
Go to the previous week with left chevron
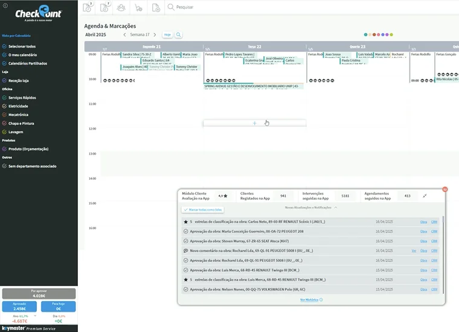[x=125, y=35]
